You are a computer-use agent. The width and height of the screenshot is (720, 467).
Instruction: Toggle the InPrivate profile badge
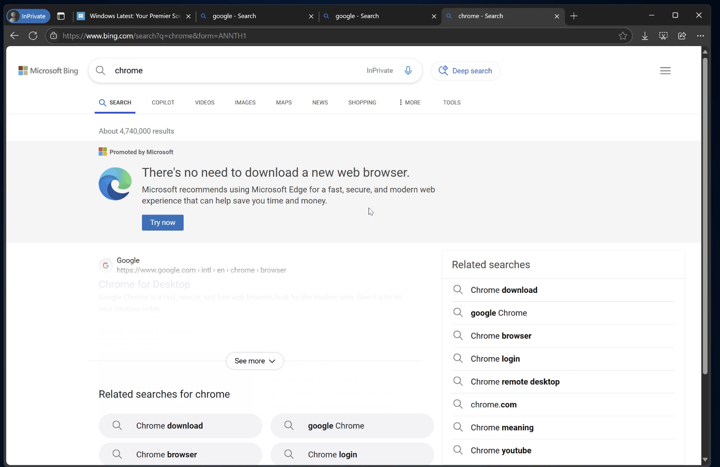click(28, 16)
